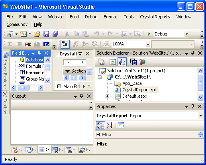Click the Copy Web Site icon
Screen dimensions: 206x165
click(133, 62)
